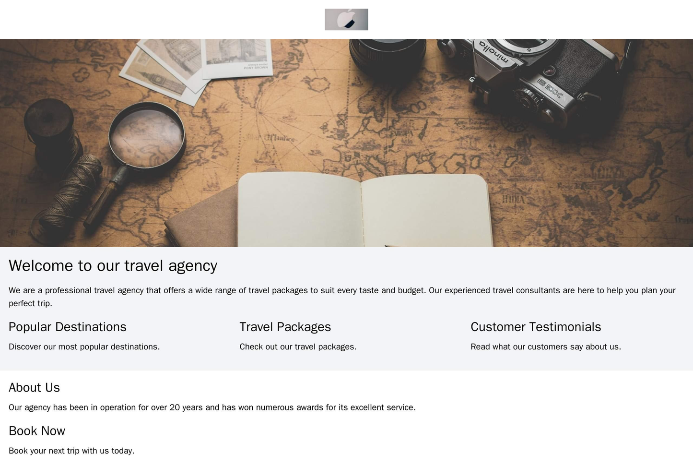The height and width of the screenshot is (466, 693).
Task: Open the Travel Packages heading
Action: 285,327
